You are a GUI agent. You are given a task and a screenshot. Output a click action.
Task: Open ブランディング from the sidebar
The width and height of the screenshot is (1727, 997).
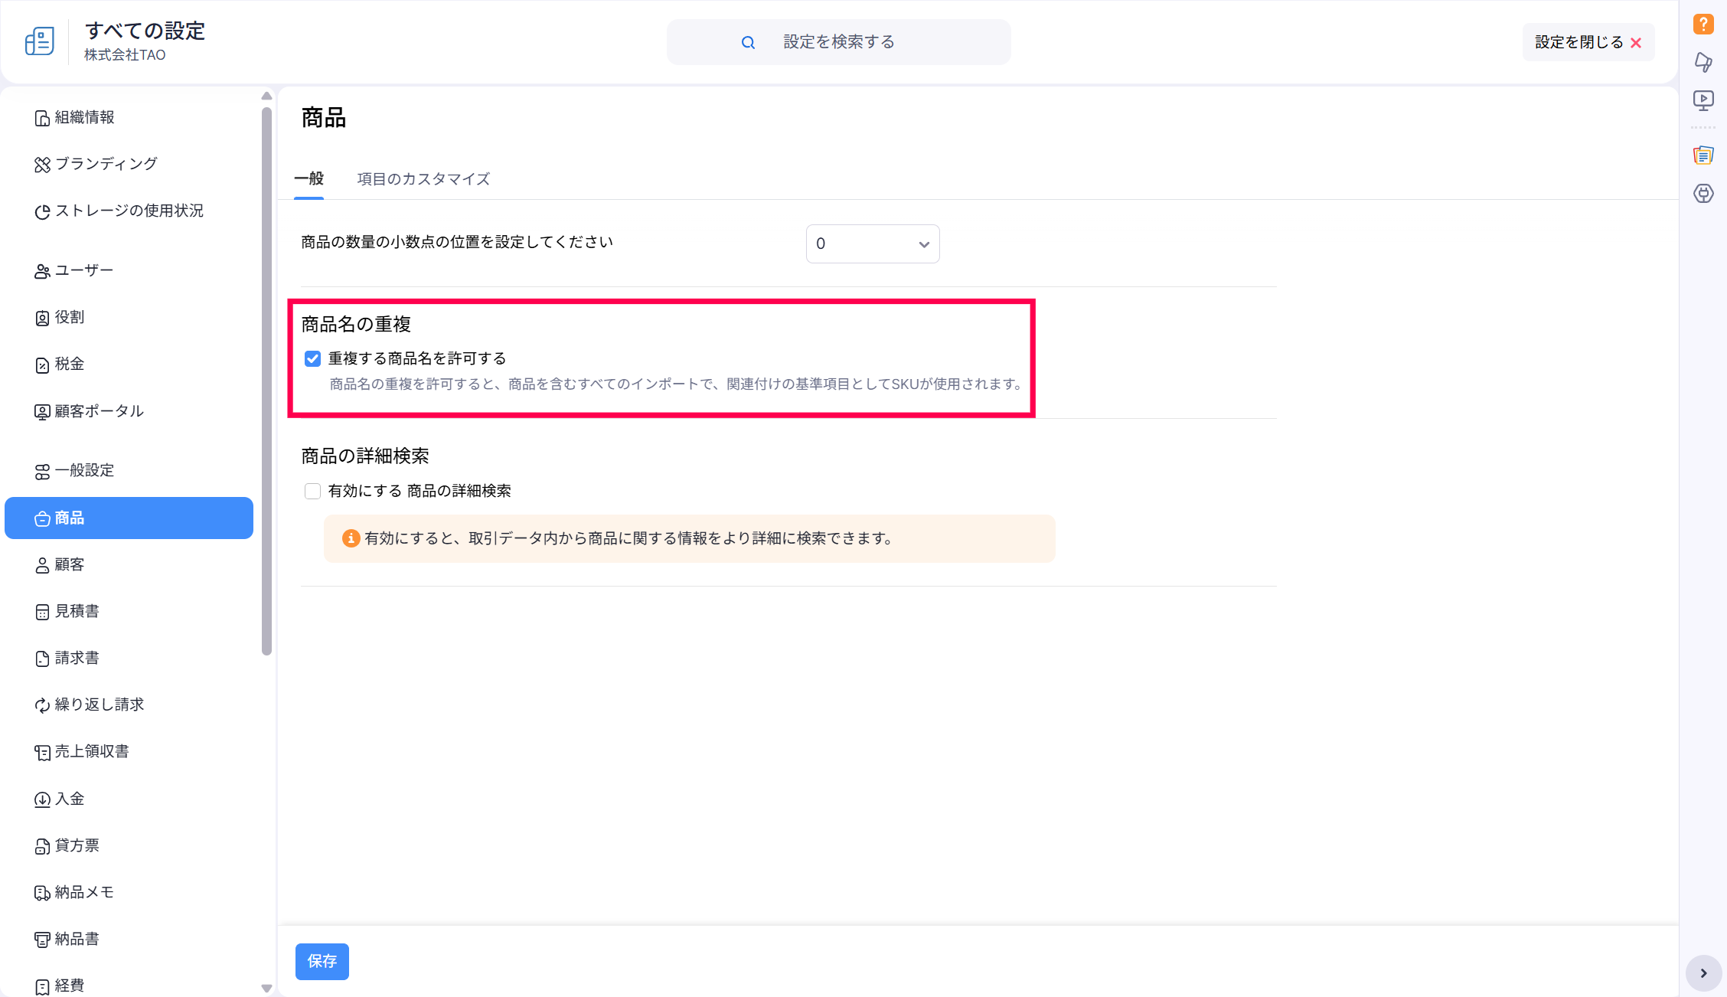point(106,164)
